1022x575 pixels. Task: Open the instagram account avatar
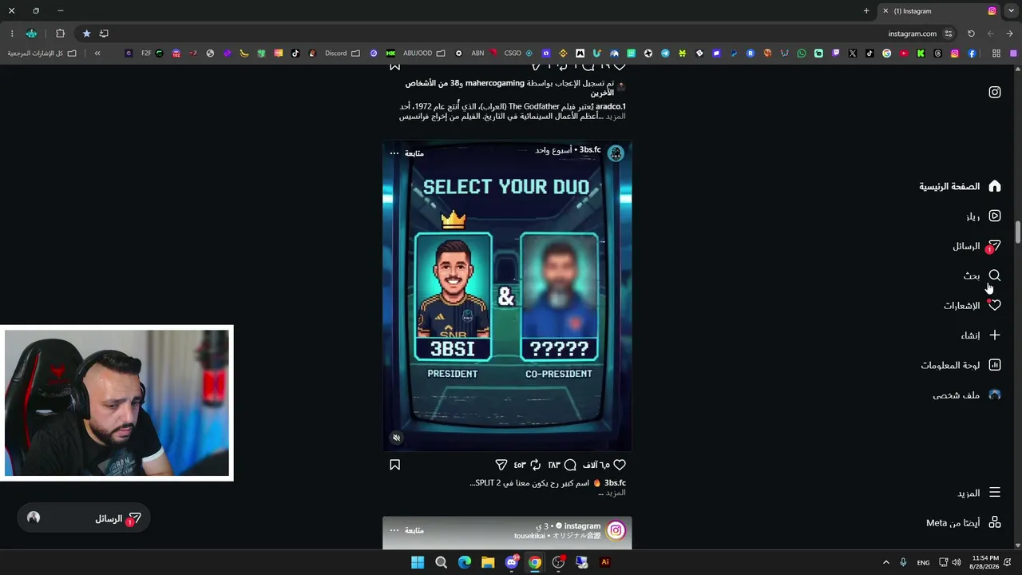coord(616,530)
